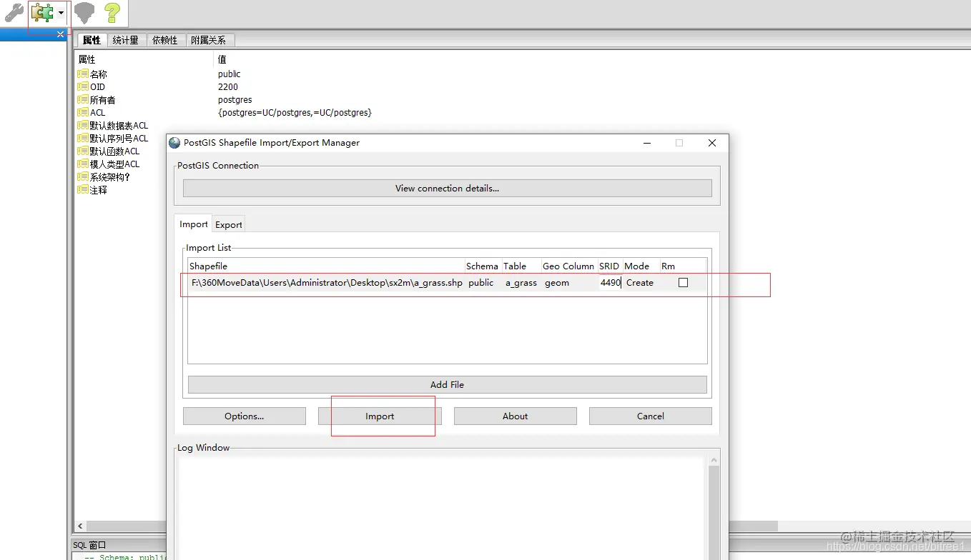The image size is (971, 560).
Task: Select the 值 column header
Action: [222, 59]
